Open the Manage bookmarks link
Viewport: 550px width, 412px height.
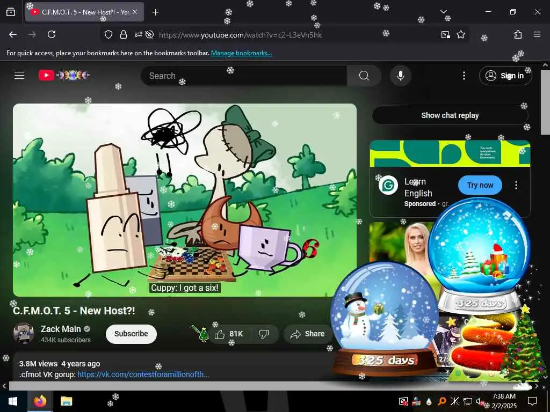[241, 53]
